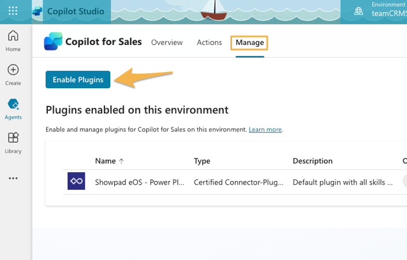The height and width of the screenshot is (260, 407).
Task: Click the Showpad eOS plugin icon
Action: [76, 181]
